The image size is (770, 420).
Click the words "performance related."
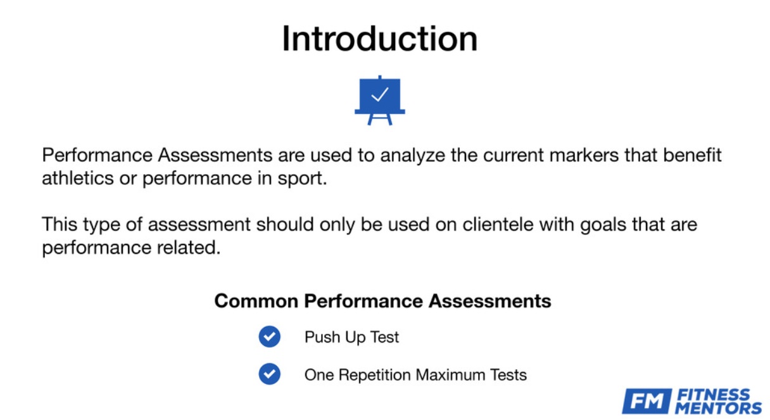[131, 248]
